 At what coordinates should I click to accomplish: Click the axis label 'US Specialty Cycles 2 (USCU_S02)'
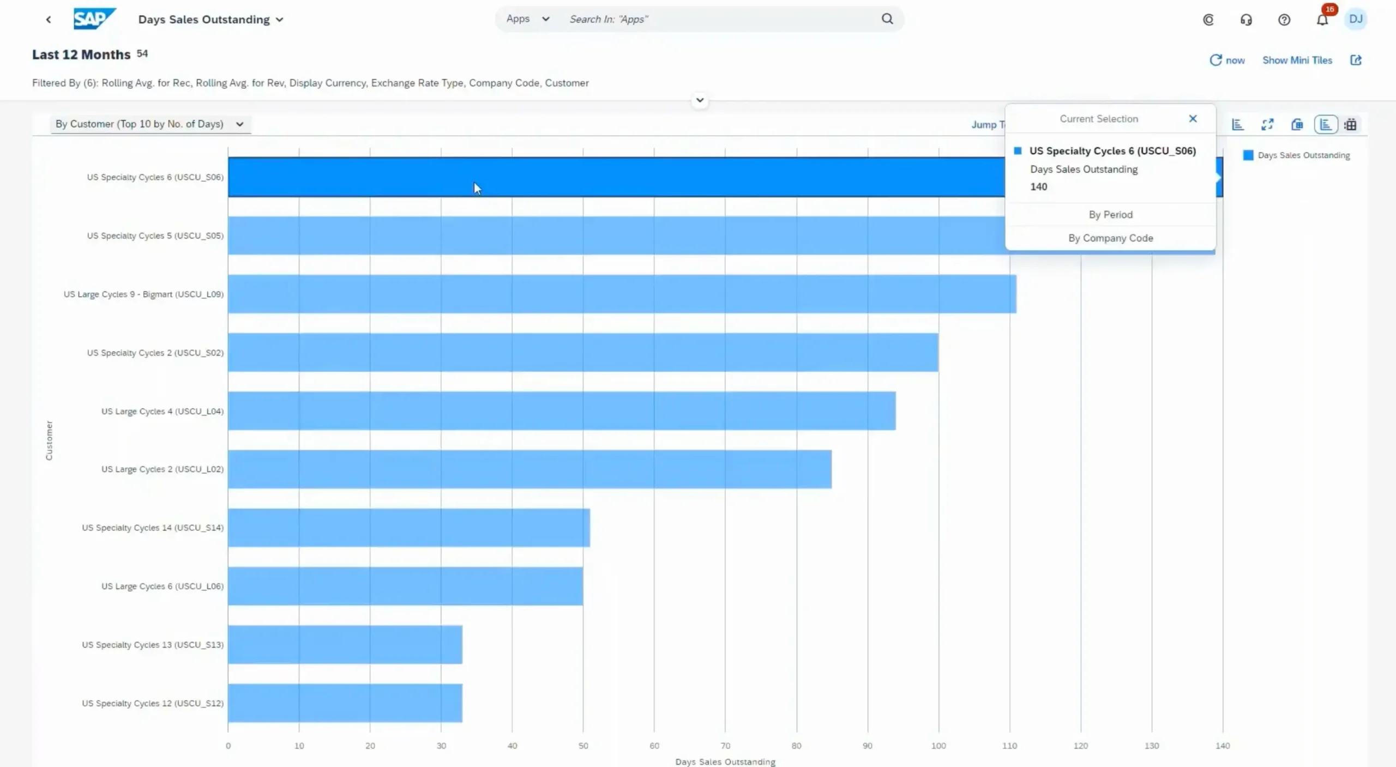pyautogui.click(x=155, y=353)
